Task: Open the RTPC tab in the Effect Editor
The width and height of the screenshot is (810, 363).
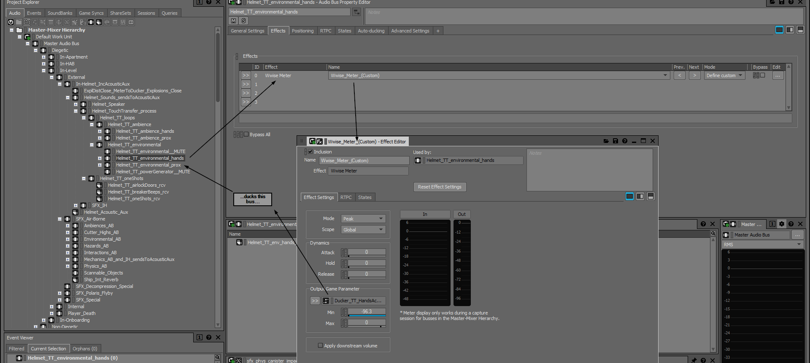Action: coord(346,197)
